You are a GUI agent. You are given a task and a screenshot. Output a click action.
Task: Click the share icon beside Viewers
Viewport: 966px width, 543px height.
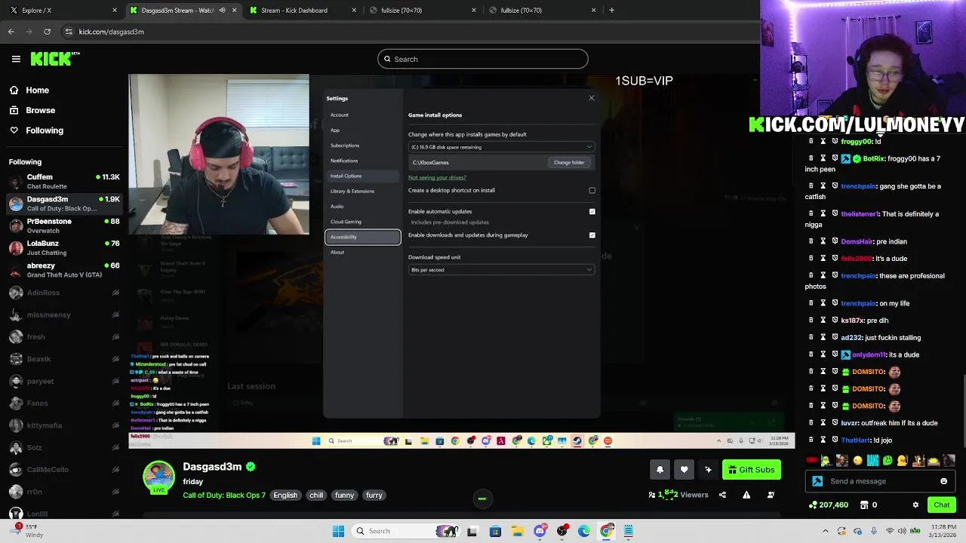pos(722,495)
